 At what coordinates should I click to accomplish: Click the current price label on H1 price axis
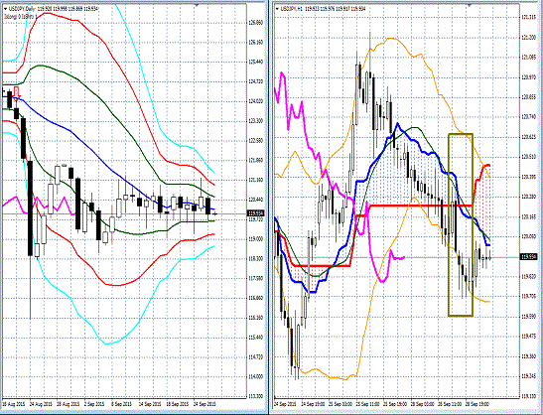pos(528,257)
